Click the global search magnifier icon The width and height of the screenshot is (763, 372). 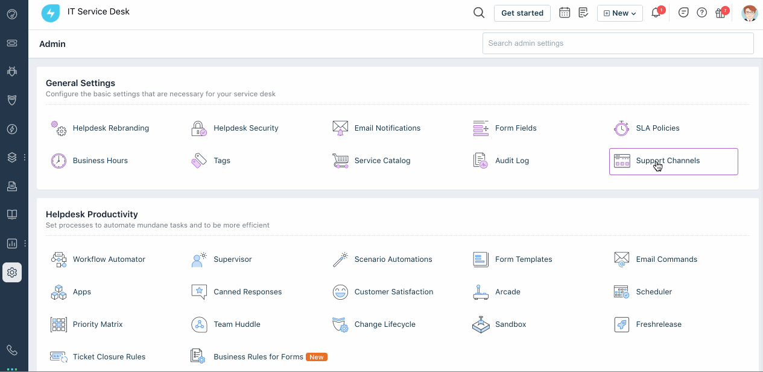point(478,12)
